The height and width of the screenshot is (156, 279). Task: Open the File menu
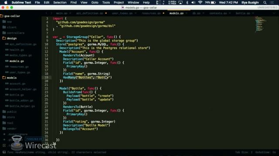point(37,3)
